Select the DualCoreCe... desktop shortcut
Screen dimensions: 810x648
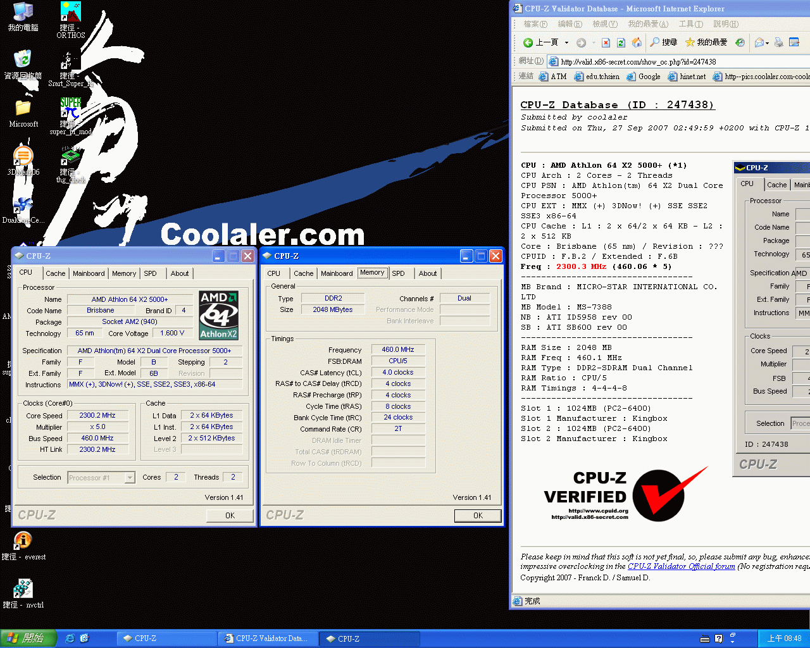pyautogui.click(x=23, y=209)
